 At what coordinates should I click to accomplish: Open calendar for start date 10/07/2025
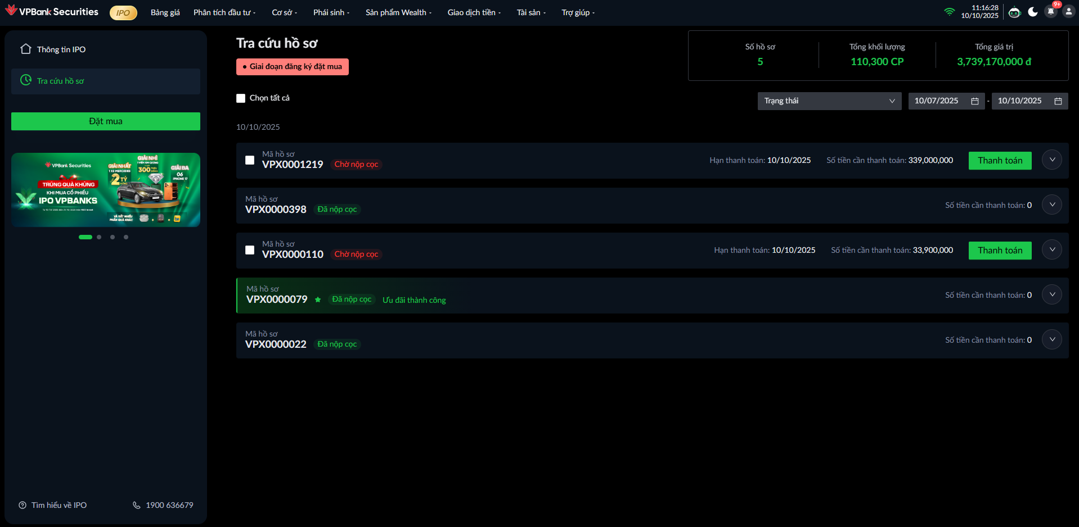[x=975, y=101]
